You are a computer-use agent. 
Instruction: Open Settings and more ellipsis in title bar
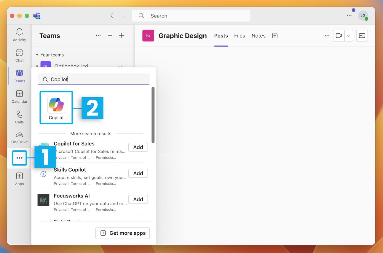coord(349,16)
